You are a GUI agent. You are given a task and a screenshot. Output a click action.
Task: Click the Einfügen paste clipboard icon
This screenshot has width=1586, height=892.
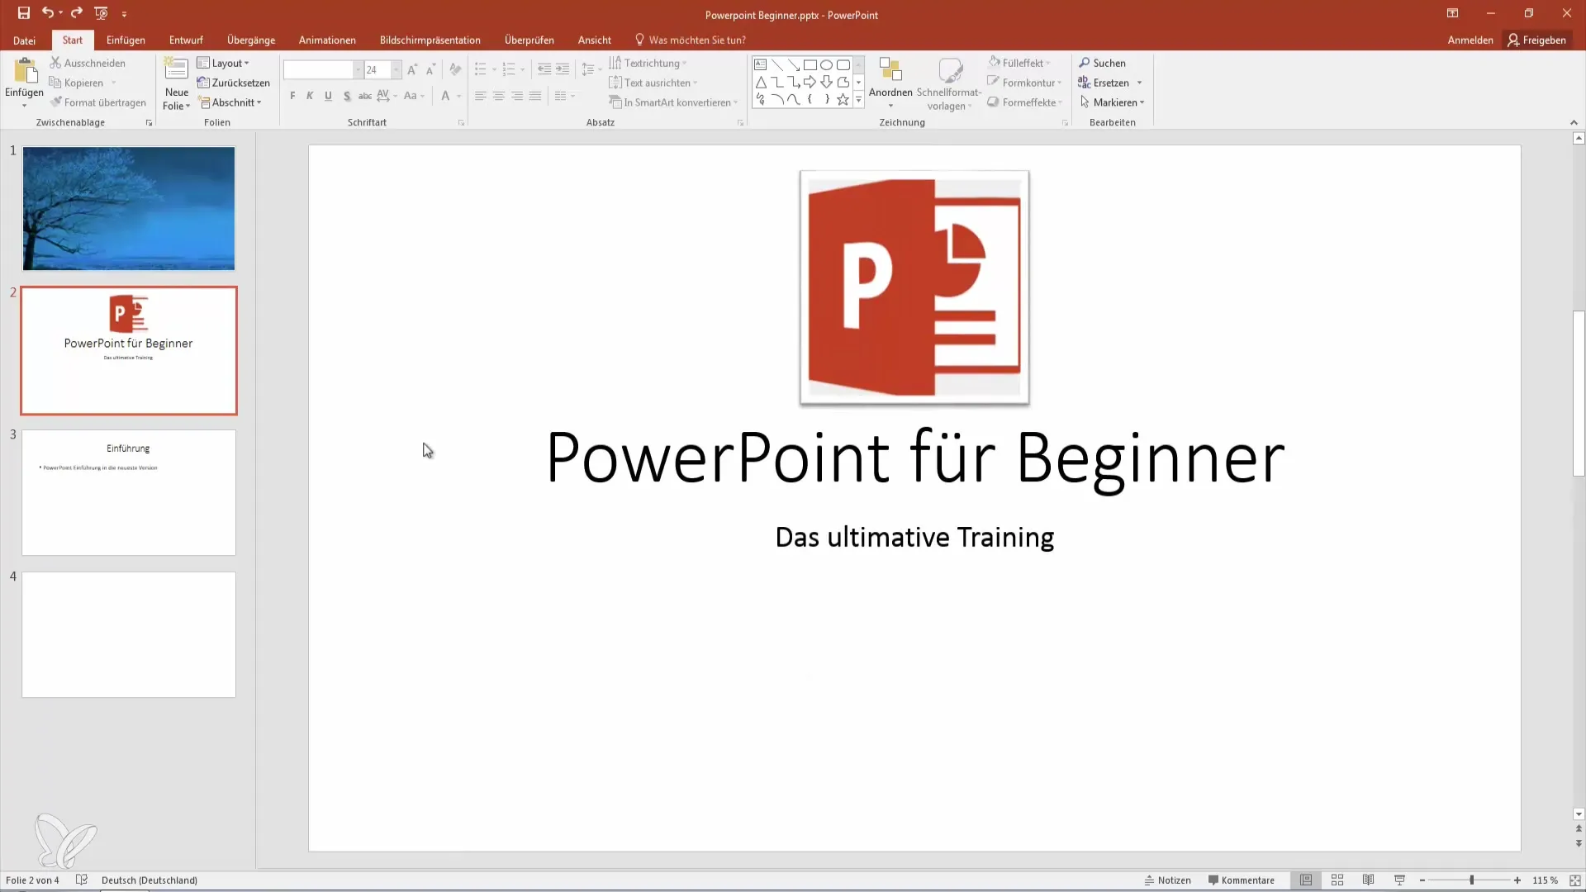[x=25, y=71]
